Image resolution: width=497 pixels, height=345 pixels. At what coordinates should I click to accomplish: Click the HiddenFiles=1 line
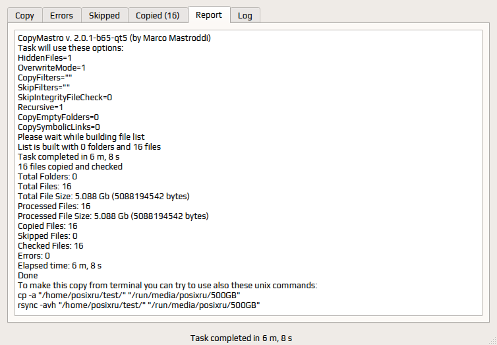coord(45,57)
